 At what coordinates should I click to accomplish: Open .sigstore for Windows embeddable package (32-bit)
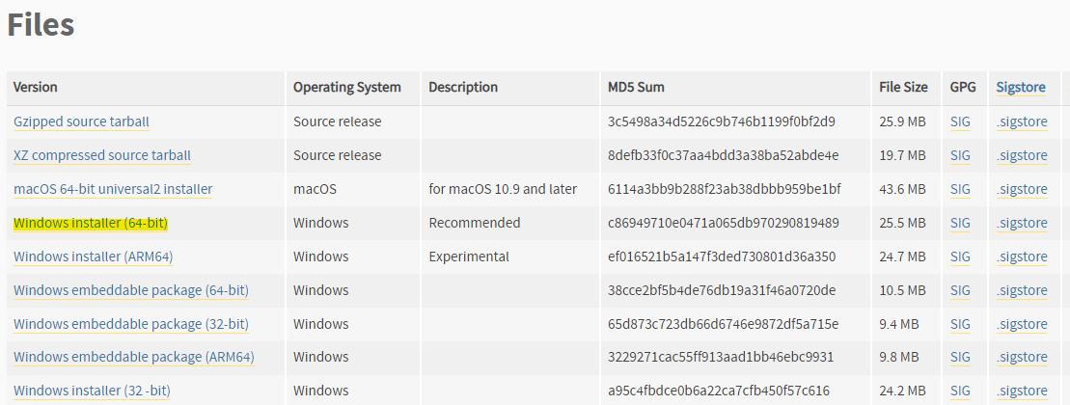pos(1022,324)
